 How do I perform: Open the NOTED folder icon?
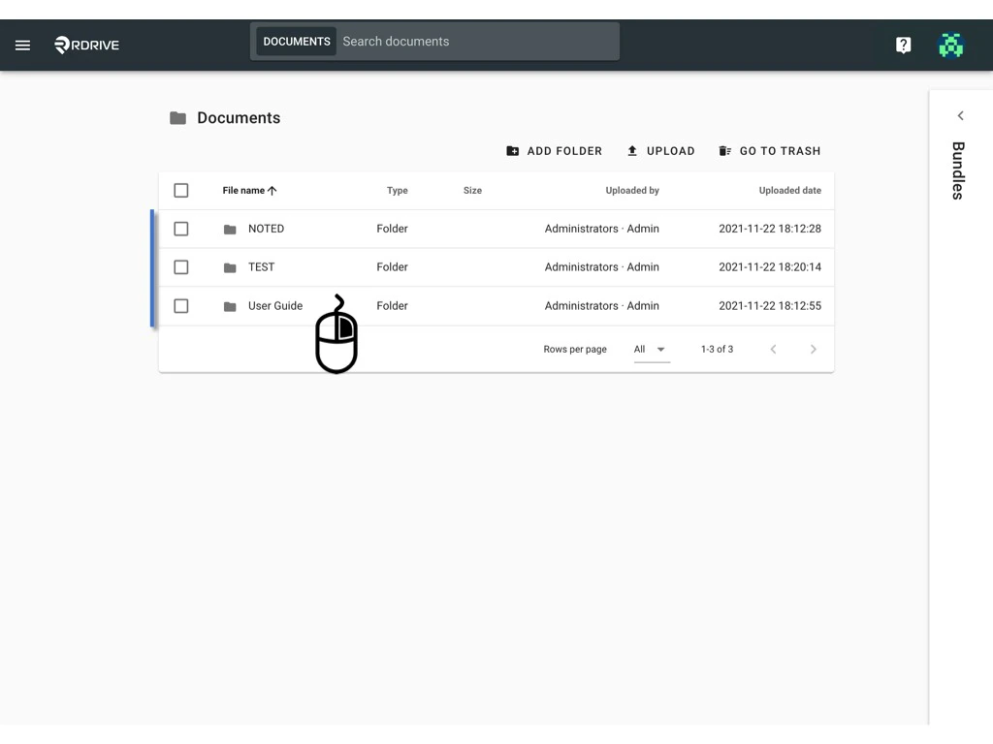pyautogui.click(x=229, y=228)
